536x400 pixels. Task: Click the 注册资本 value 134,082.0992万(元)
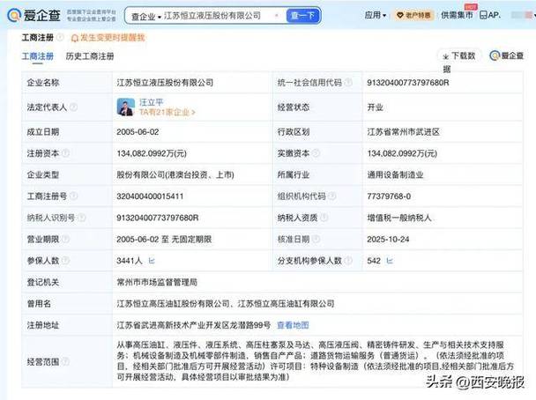click(x=152, y=153)
